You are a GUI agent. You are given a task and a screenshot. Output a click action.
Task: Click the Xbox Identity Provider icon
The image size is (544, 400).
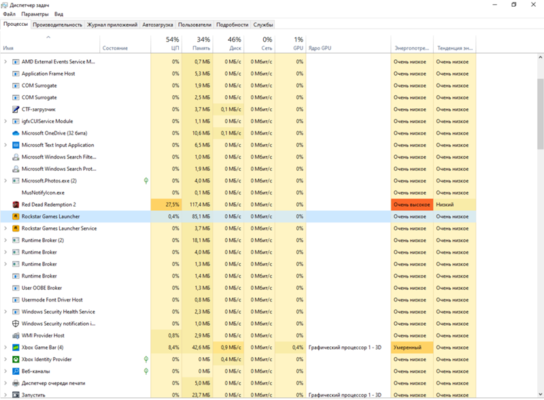pos(16,359)
